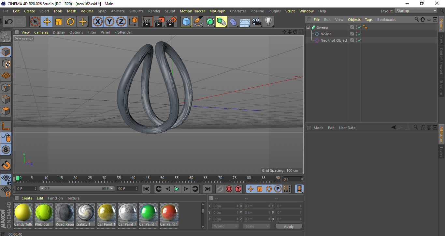Open the Simulate menu

(136, 11)
